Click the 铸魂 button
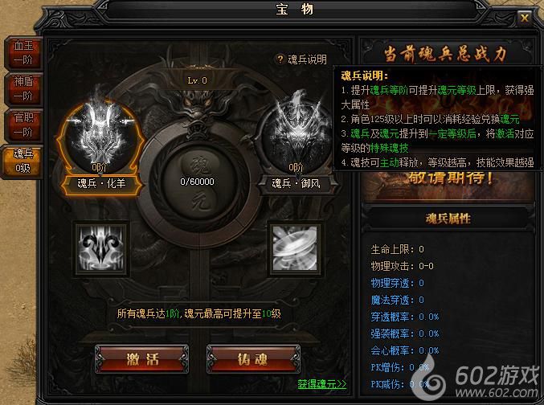Screen dimensions: 544x405 (x=253, y=359)
